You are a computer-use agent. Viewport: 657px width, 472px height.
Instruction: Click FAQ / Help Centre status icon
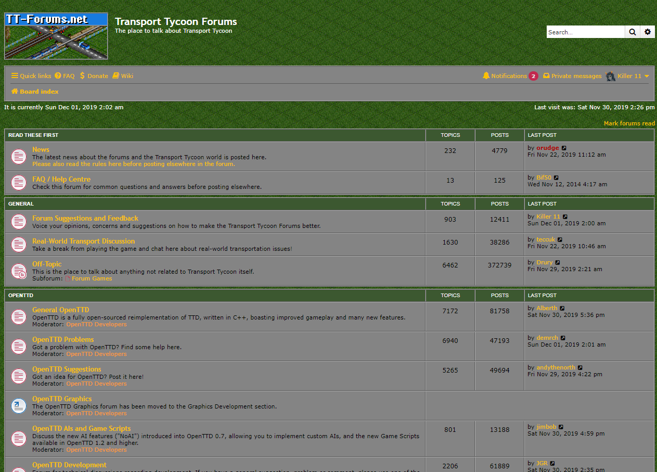(x=19, y=183)
